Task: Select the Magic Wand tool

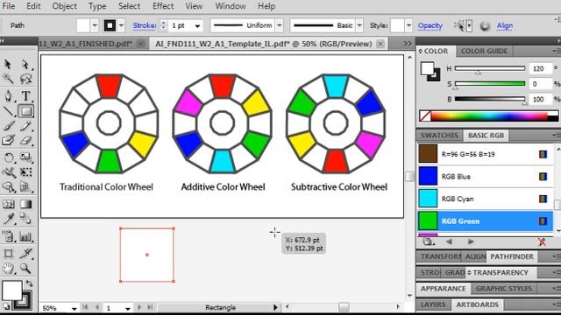Action: (8, 79)
